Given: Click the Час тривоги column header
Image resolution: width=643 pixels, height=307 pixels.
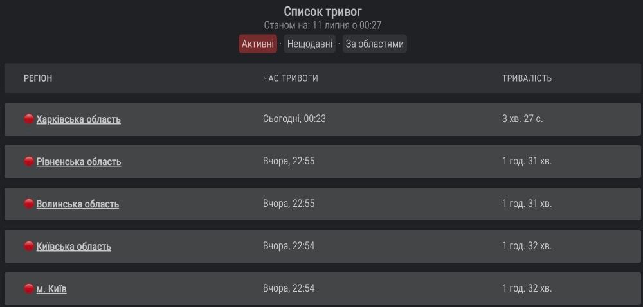Looking at the screenshot, I should 291,78.
